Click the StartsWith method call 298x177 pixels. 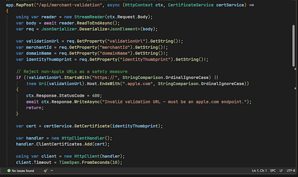77,77
